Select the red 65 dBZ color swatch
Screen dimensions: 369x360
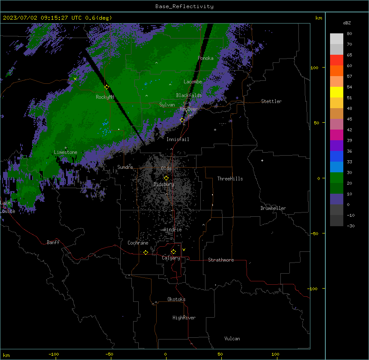[x=336, y=60]
